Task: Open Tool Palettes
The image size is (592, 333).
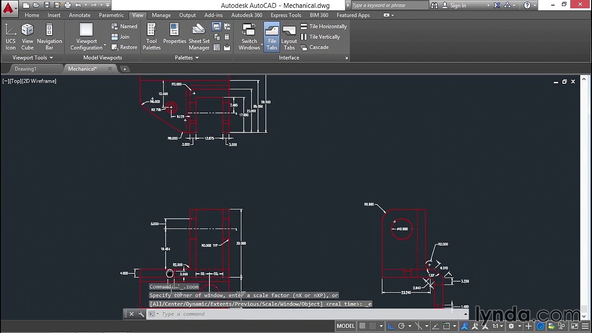Action: [x=152, y=37]
